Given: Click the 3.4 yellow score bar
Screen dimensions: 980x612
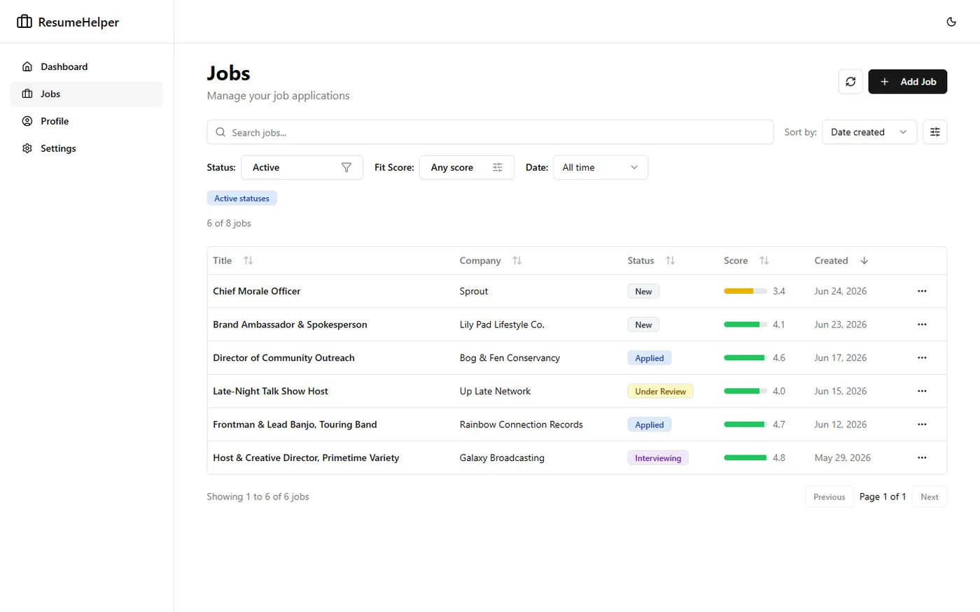Looking at the screenshot, I should click(745, 291).
